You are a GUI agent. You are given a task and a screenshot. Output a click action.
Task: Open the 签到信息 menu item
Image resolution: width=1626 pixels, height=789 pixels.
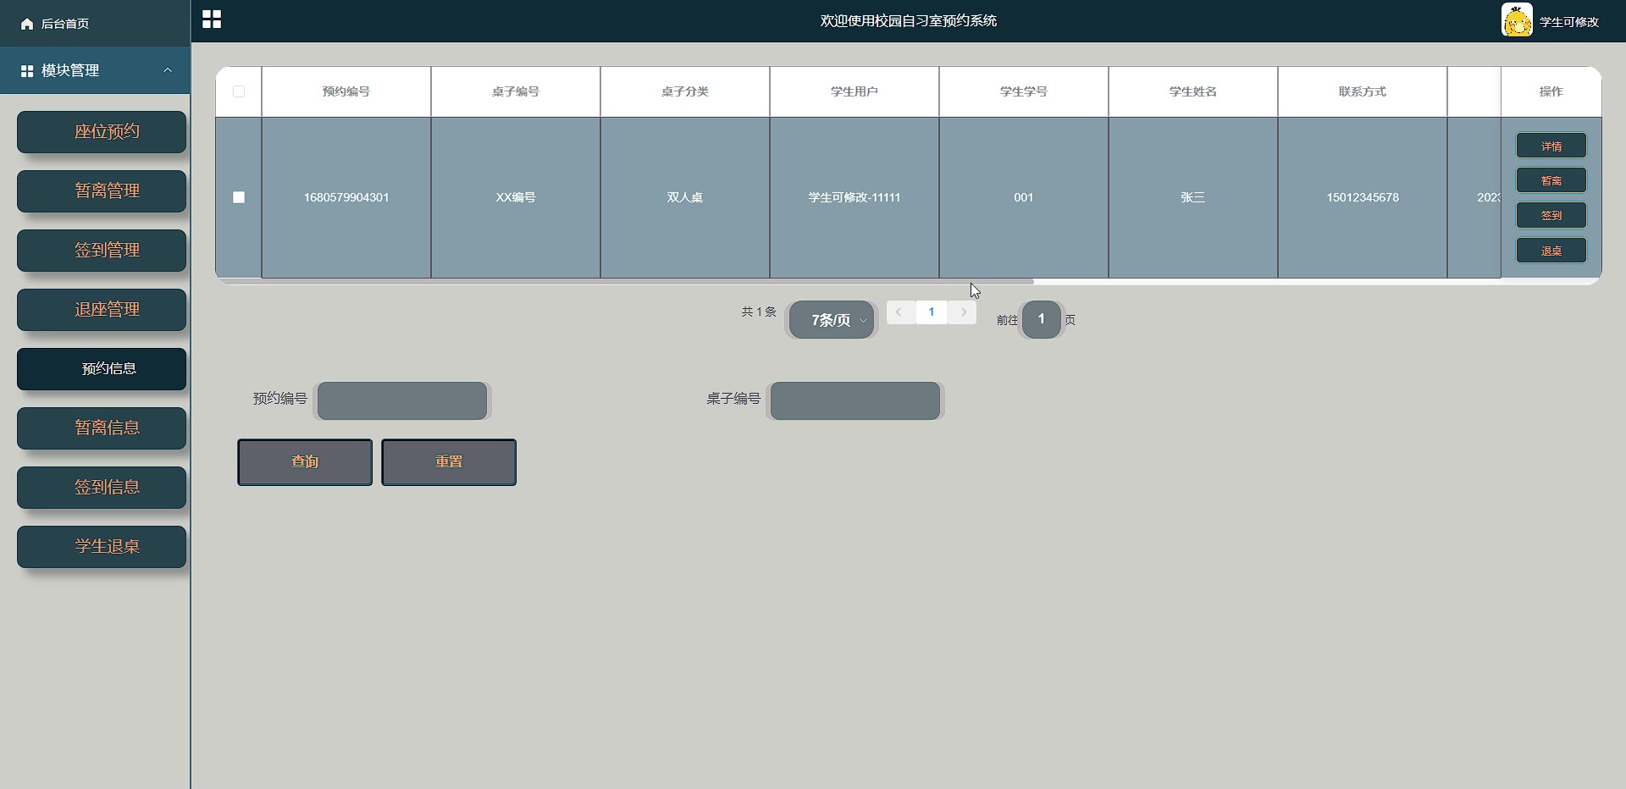pyautogui.click(x=102, y=488)
